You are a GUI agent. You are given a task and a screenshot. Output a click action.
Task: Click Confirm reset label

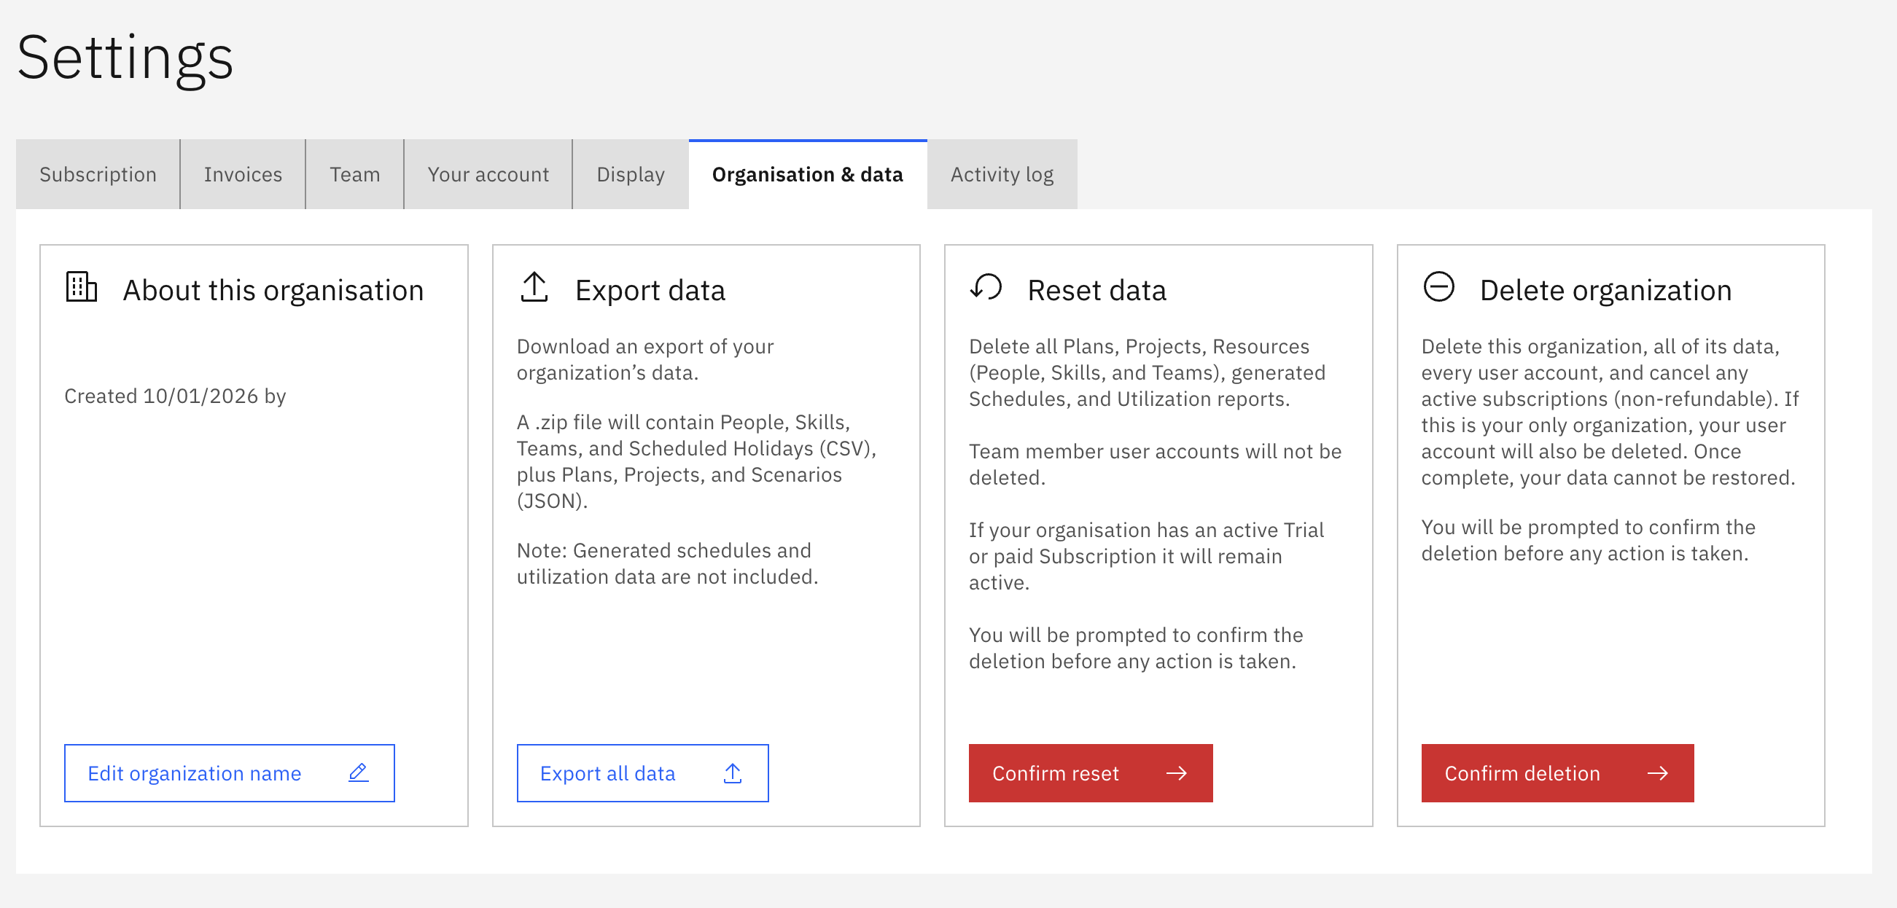pos(1055,773)
